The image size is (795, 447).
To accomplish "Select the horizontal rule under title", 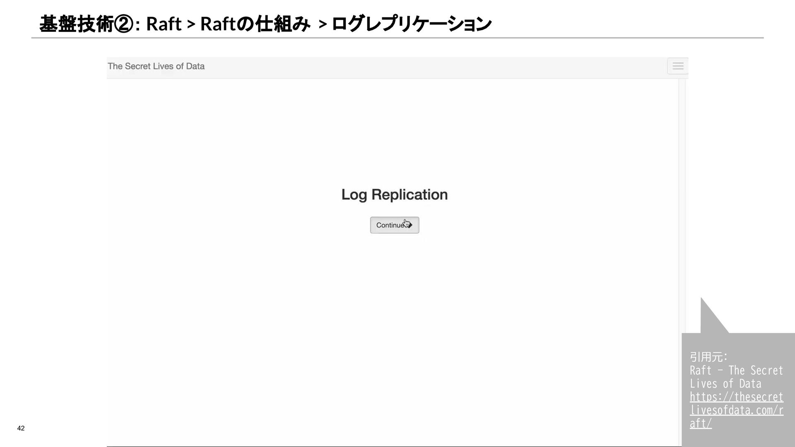I will click(397, 38).
